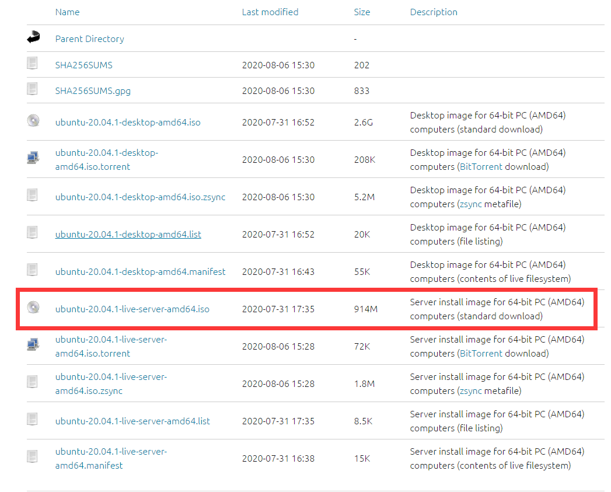Click the 1.8M size of the server zsync
This screenshot has width=611, height=492.
click(364, 384)
